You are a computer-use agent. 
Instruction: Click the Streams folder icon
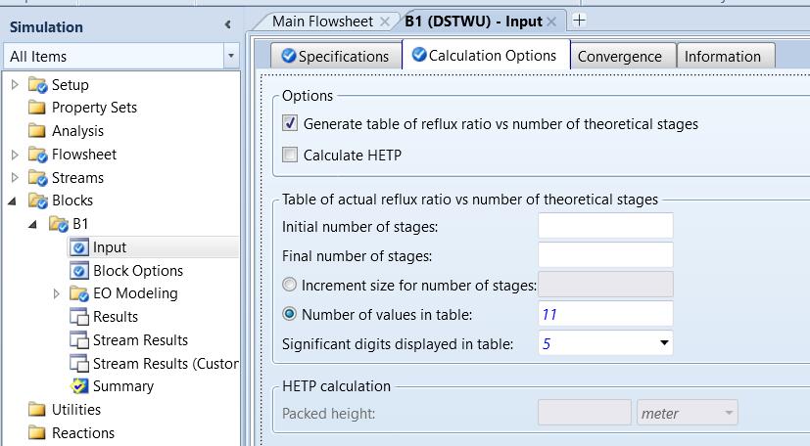(39, 178)
